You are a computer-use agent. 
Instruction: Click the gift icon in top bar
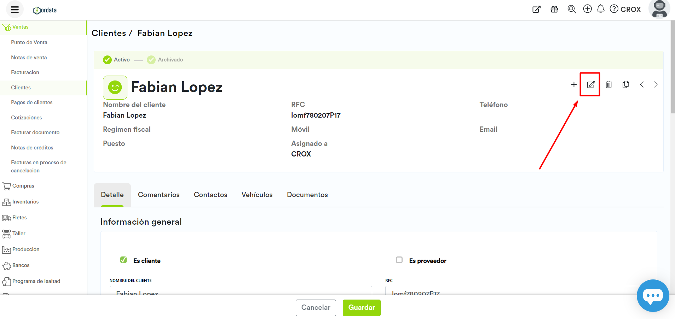(554, 10)
